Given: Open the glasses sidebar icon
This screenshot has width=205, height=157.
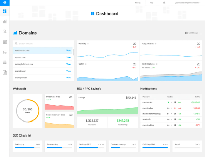Looking at the screenshot, I should click(5, 52).
